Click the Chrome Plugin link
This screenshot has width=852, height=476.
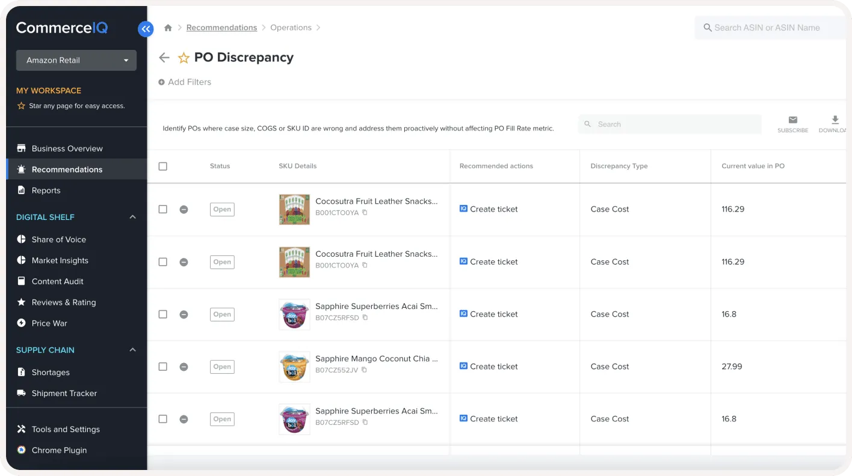click(59, 450)
